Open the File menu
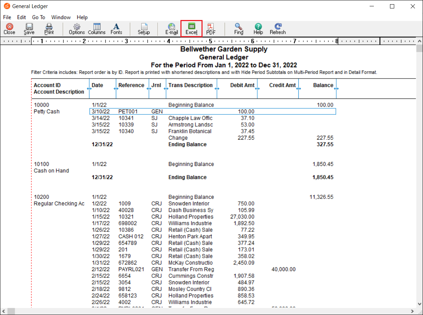Screen dimensions: 423x315 pos(7,17)
